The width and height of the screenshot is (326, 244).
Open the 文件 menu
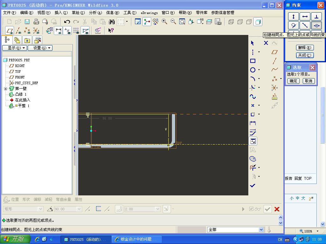[x=10, y=13]
